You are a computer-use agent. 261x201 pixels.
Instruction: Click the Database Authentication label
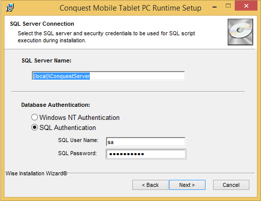tap(56, 105)
